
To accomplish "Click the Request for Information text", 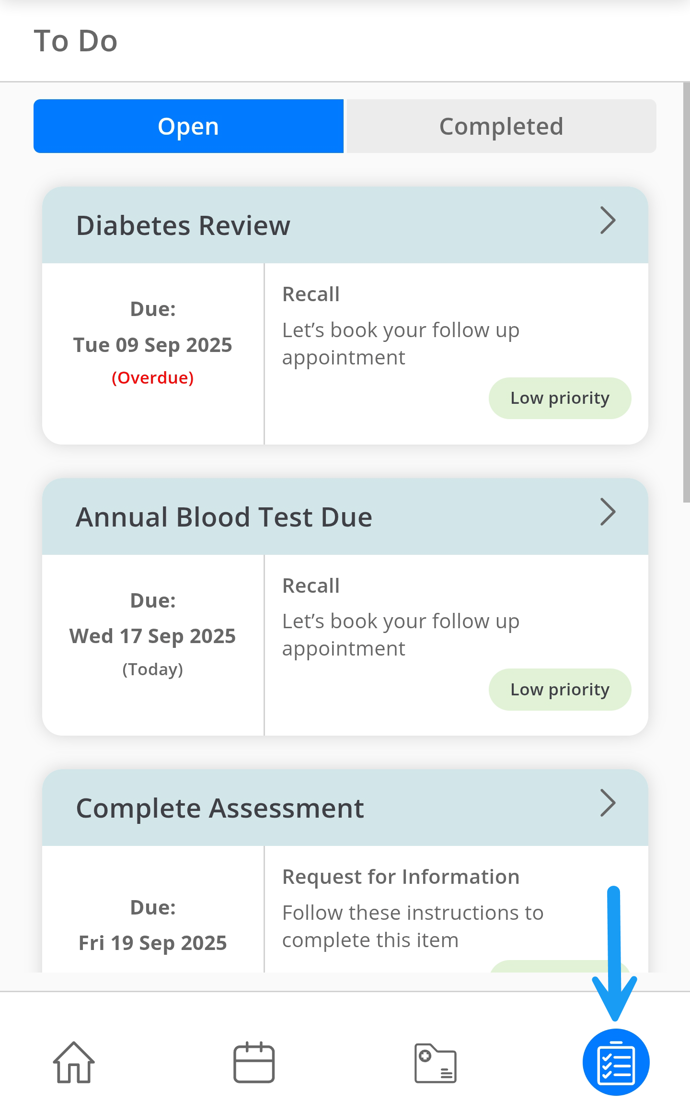I will (x=401, y=877).
